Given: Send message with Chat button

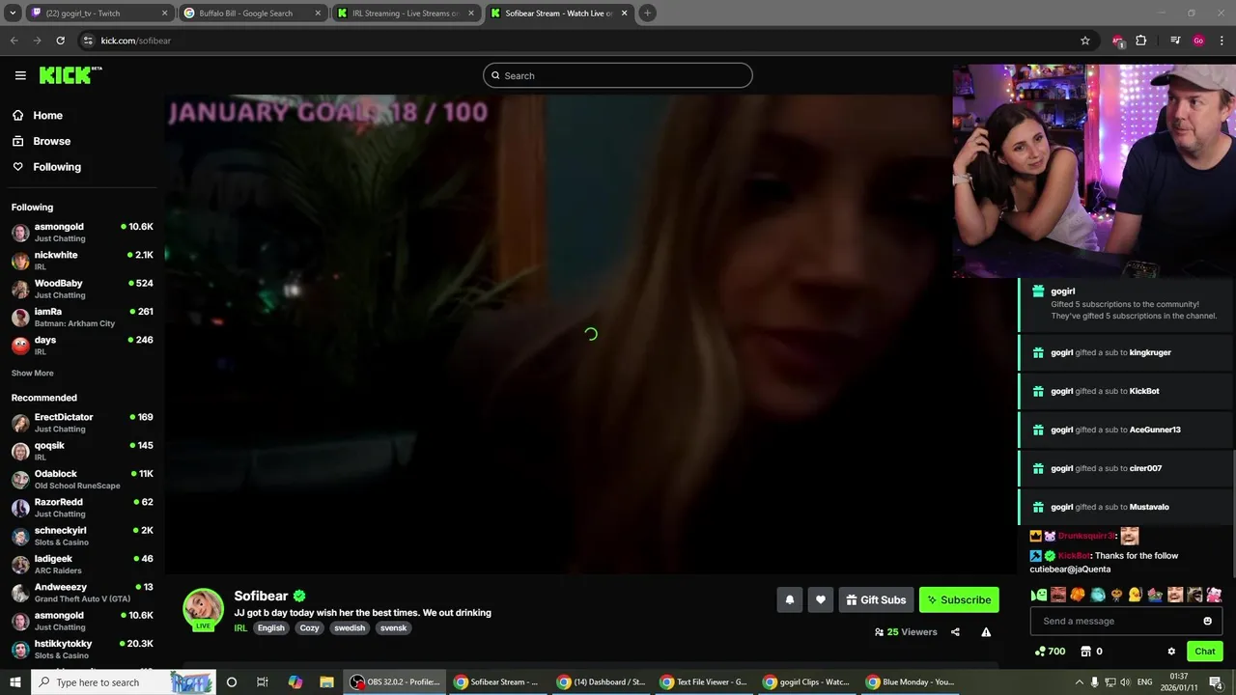Looking at the screenshot, I should 1205,652.
